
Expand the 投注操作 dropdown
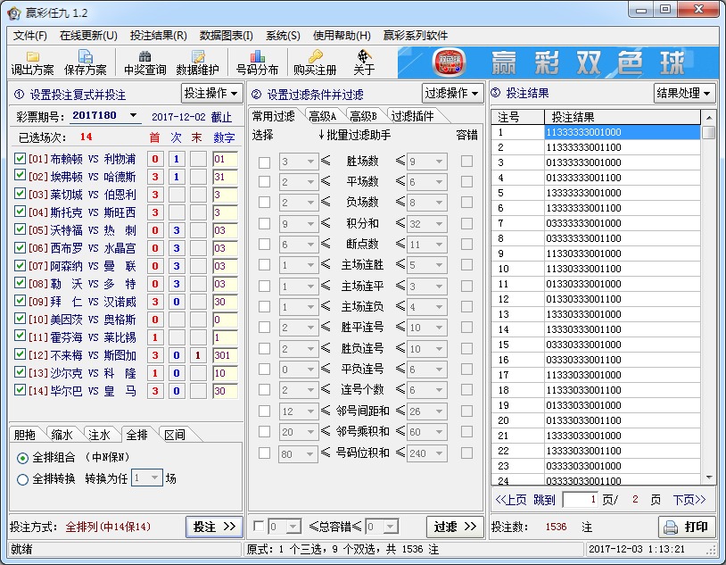212,94
